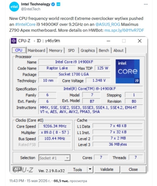Image resolution: width=157 pixels, height=186 pixels.
Task: Click the Intel affiliate badge beside checkmark
Action: (59, 4)
